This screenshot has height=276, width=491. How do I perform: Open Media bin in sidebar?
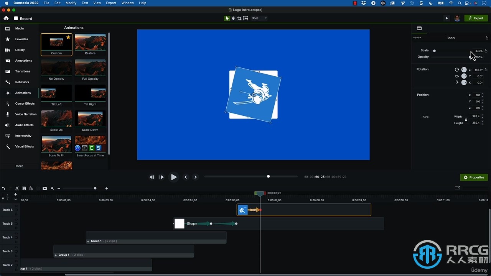click(x=19, y=28)
